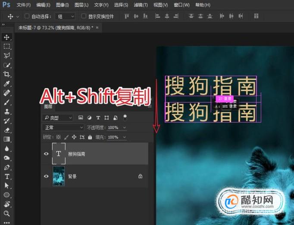Open the 图层(L) menu
294x225 pixels.
[81, 5]
